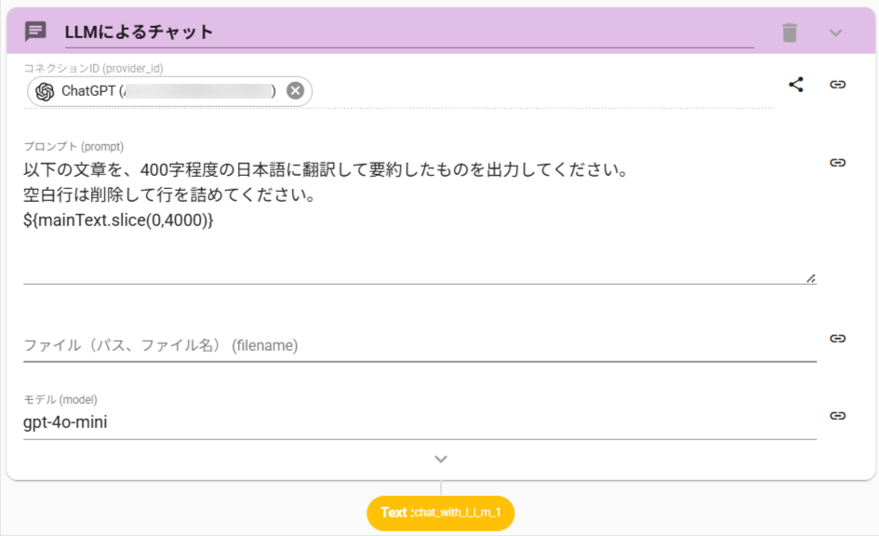
Task: Click the share icon beside the connection ID
Action: pos(796,85)
